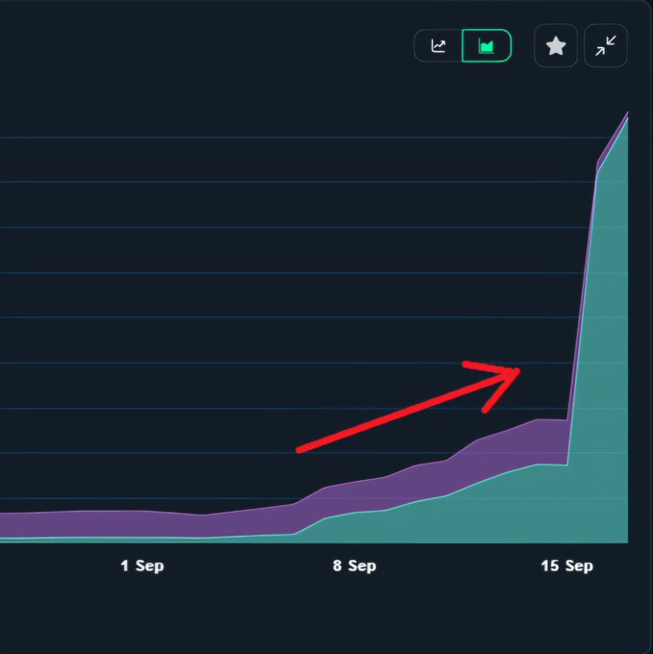The width and height of the screenshot is (653, 654).
Task: Select the 15 Sep date label
Action: 566,566
